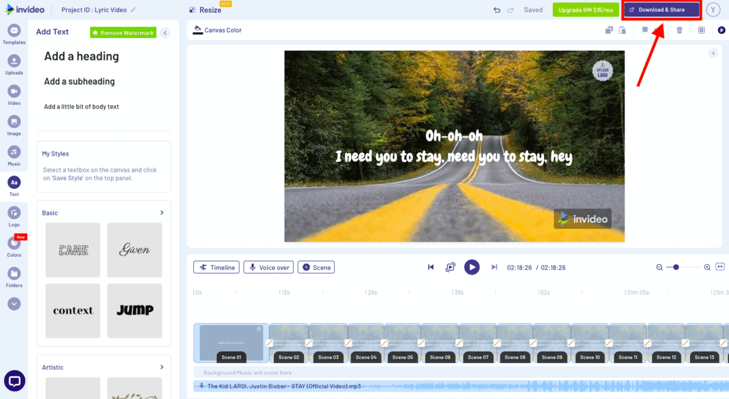Image resolution: width=729 pixels, height=399 pixels.
Task: Click the paste icon in canvas toolbar
Action: pyautogui.click(x=623, y=30)
